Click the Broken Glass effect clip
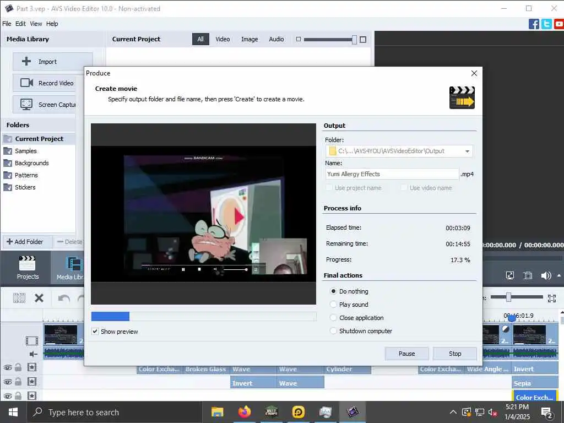 tap(206, 369)
